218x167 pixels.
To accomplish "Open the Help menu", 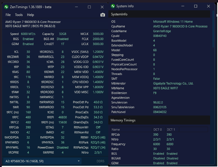I will [30, 15].
